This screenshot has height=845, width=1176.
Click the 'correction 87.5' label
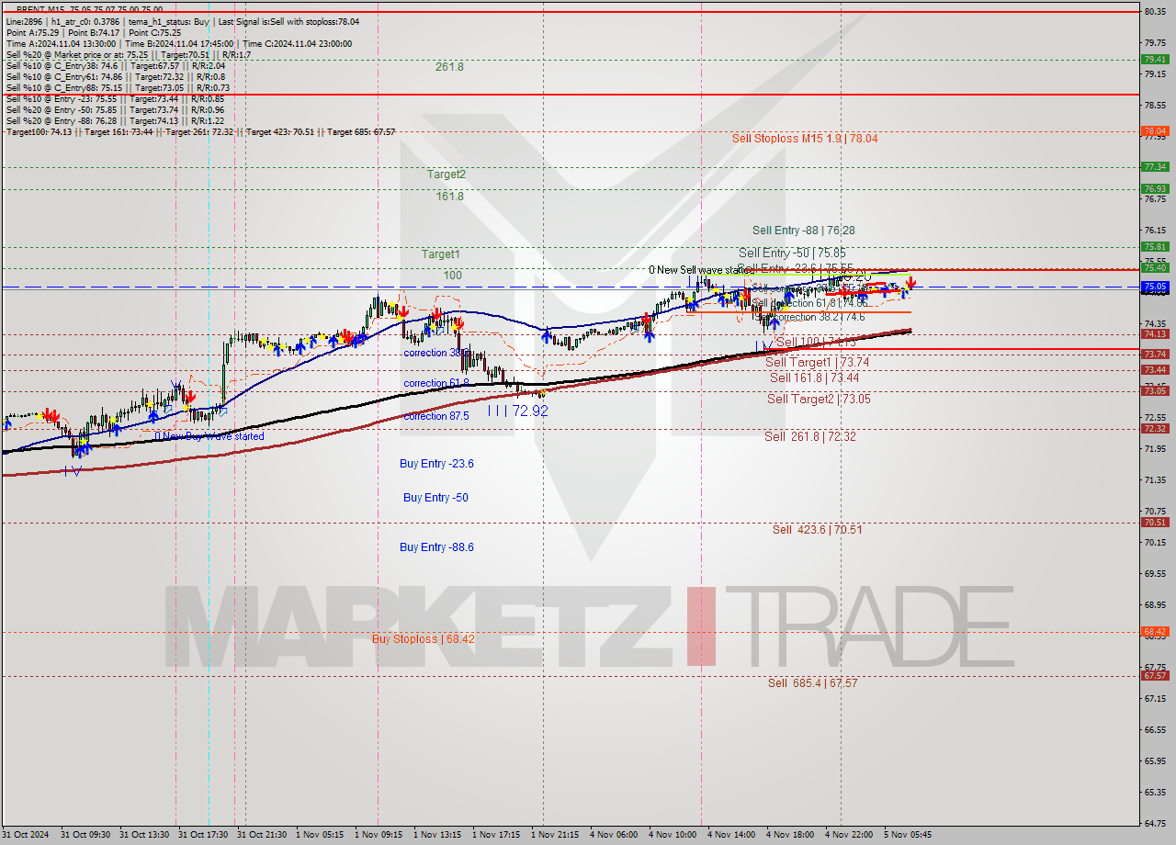[x=435, y=416]
